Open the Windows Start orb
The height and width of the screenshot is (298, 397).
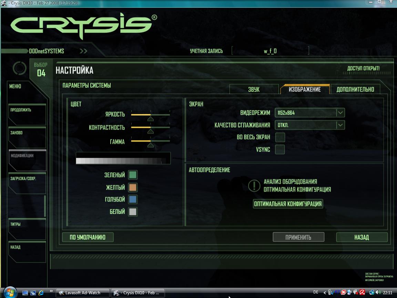point(10,293)
